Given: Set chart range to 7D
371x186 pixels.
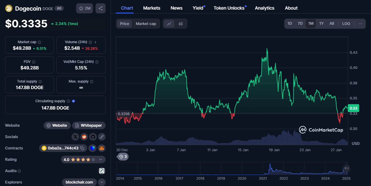Looking at the screenshot, I should [300, 23].
